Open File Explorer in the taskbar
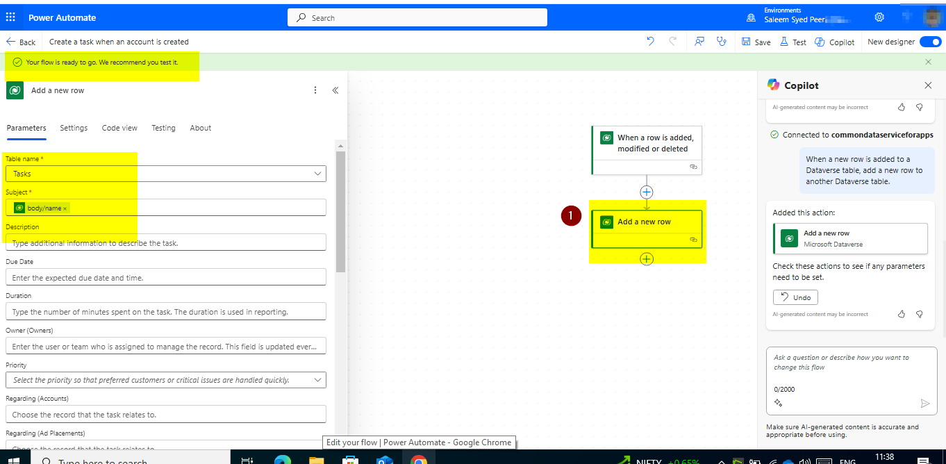This screenshot has height=464, width=946. (316, 459)
